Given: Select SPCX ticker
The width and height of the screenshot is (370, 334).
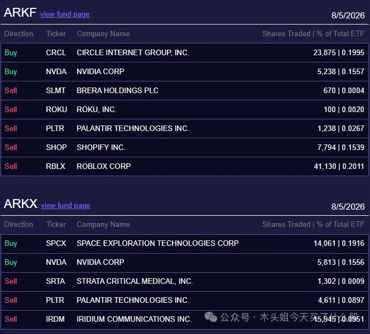Looking at the screenshot, I should click(x=56, y=243).
